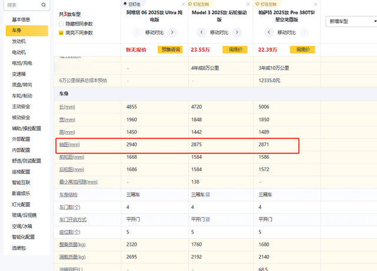This screenshot has width=377, height=271.
Task: Click the 22.39万 price
Action: [x=267, y=50]
